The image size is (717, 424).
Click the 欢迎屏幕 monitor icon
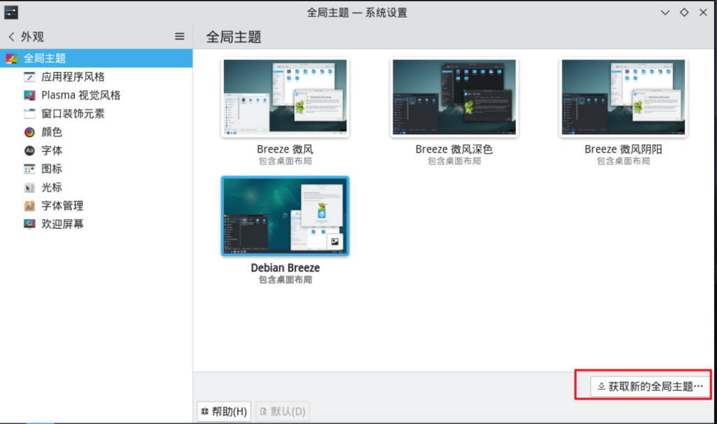[29, 224]
